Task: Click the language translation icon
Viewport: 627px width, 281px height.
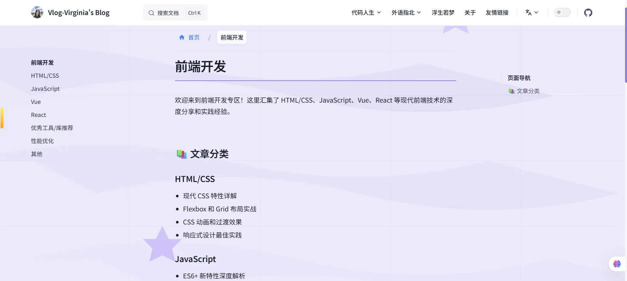Action: point(528,12)
